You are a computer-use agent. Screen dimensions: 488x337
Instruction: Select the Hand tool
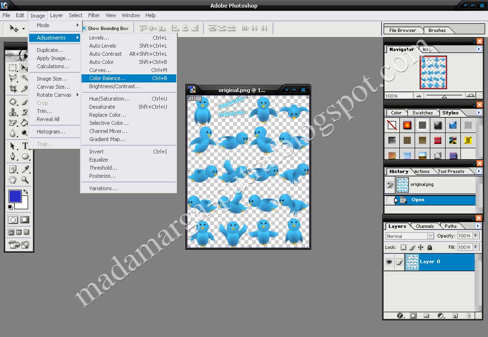click(13, 180)
